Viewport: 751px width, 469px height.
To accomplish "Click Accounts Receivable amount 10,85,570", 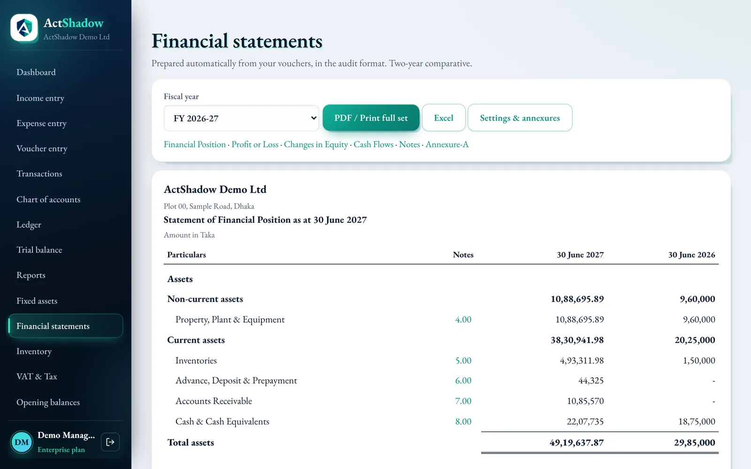I will coord(585,401).
